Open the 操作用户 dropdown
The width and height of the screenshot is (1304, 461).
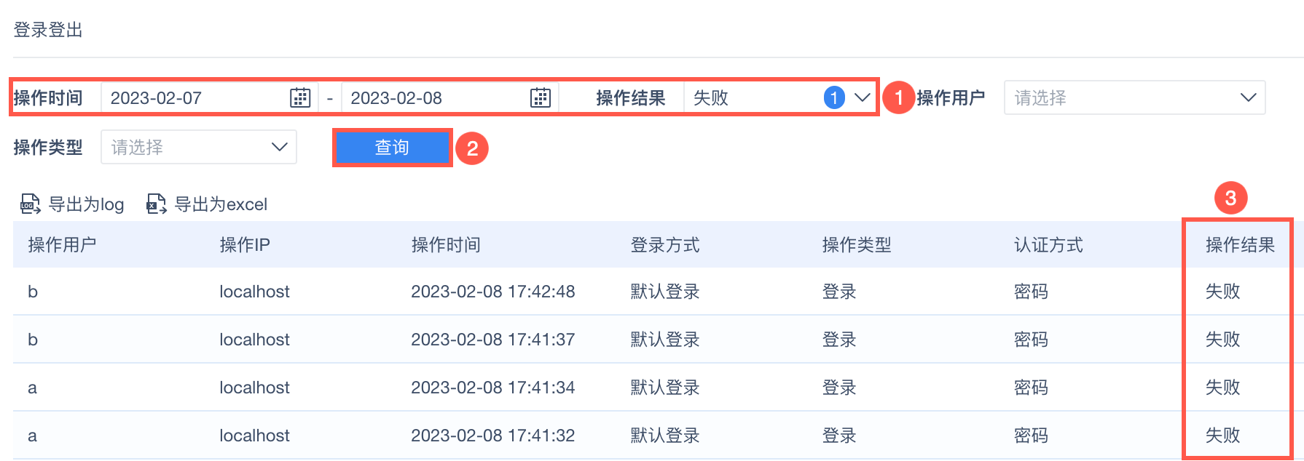(1134, 97)
